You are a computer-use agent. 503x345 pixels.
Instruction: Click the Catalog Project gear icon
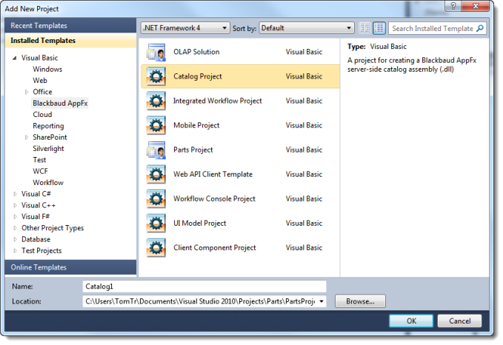pyautogui.click(x=156, y=76)
